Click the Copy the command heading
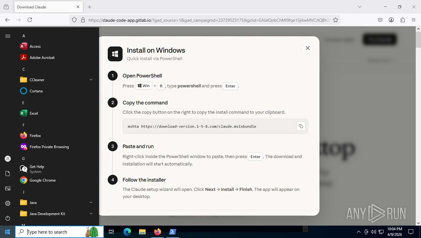Image resolution: width=421 pixels, height=238 pixels. [145, 103]
